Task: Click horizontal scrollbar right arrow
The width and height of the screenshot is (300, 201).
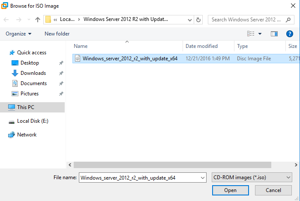Action: pos(296,165)
